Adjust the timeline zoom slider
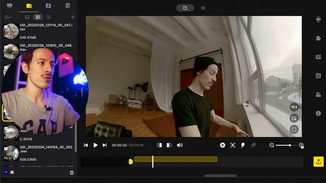 click(286, 145)
